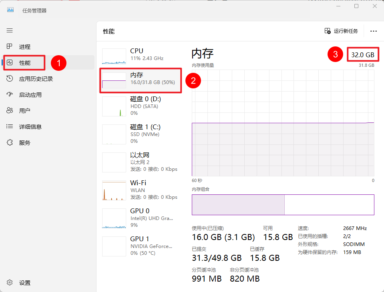
Task: Click the SODIMM form factor value
Action: pos(354,244)
